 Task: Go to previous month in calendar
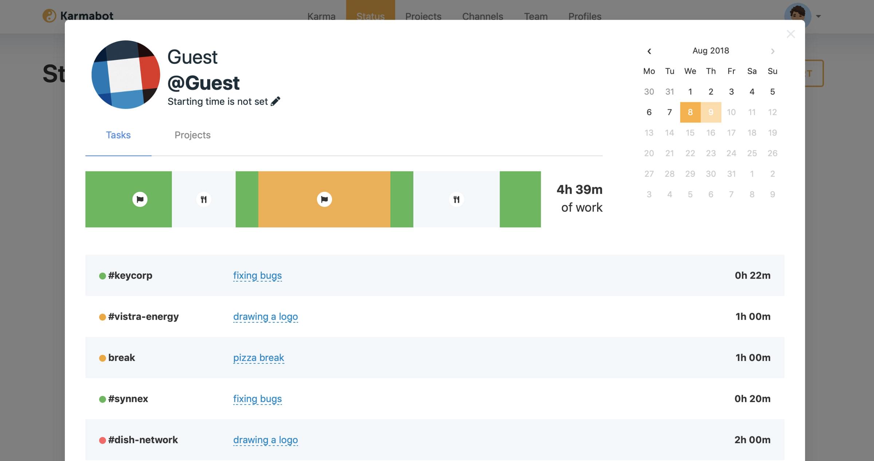pyautogui.click(x=649, y=51)
